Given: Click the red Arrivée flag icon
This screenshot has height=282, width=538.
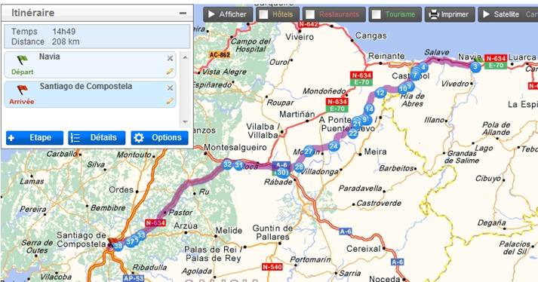Looking at the screenshot, I should 22,90.
